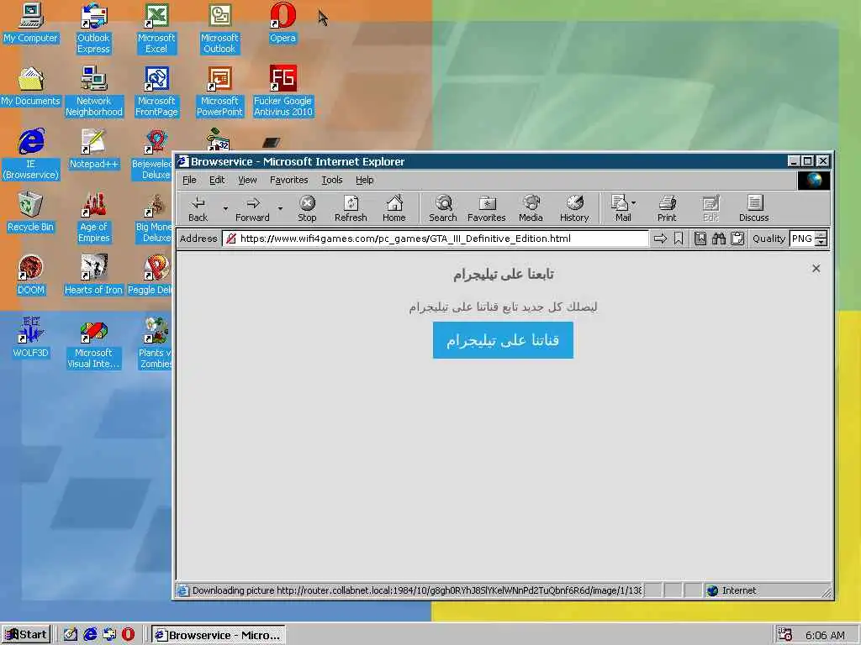Click the 6:06 AM clock

point(825,635)
